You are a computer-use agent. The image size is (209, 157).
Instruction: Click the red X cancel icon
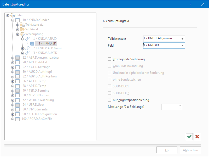197,136
